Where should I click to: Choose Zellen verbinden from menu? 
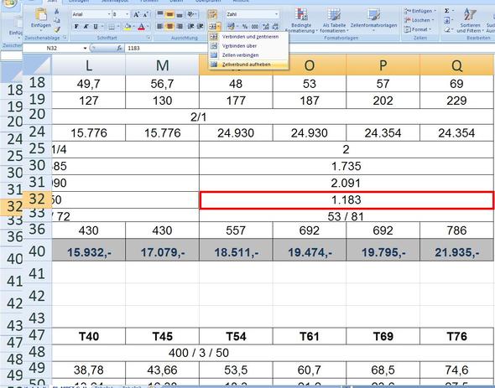pos(248,54)
